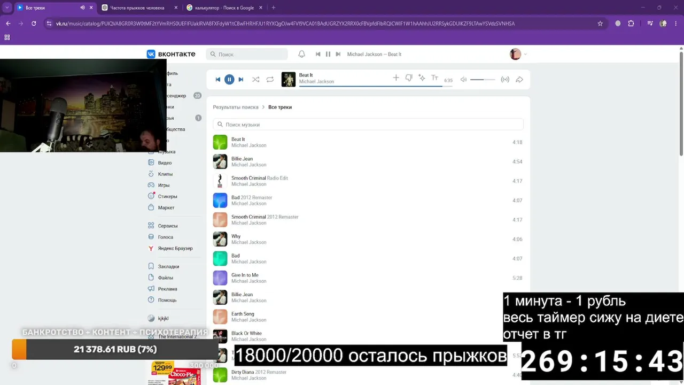This screenshot has width=684, height=385.
Task: Play Billie Jean track lasting 4:54
Action: (x=368, y=161)
